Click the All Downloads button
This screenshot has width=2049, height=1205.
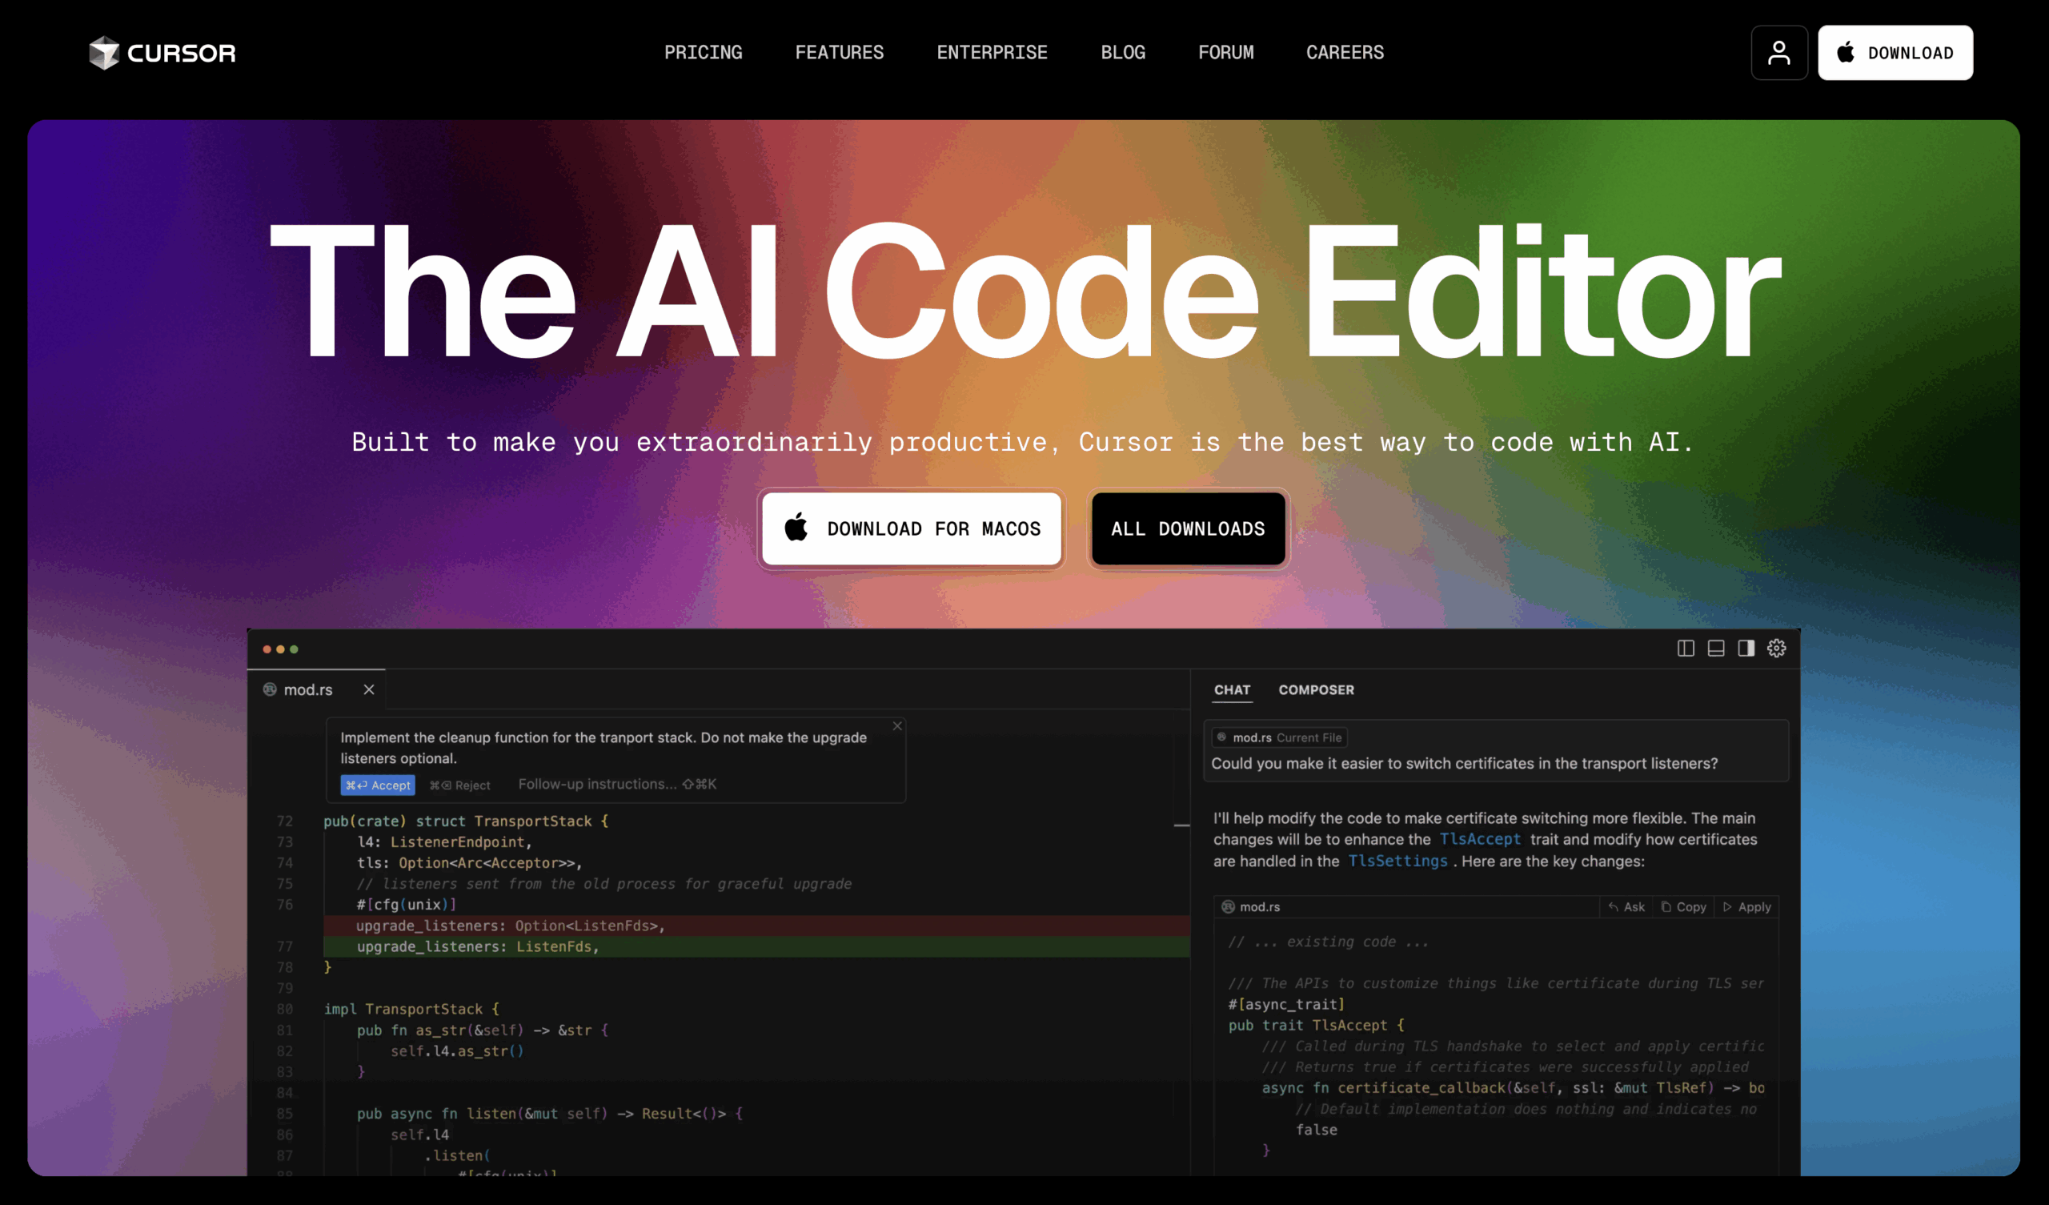point(1188,529)
